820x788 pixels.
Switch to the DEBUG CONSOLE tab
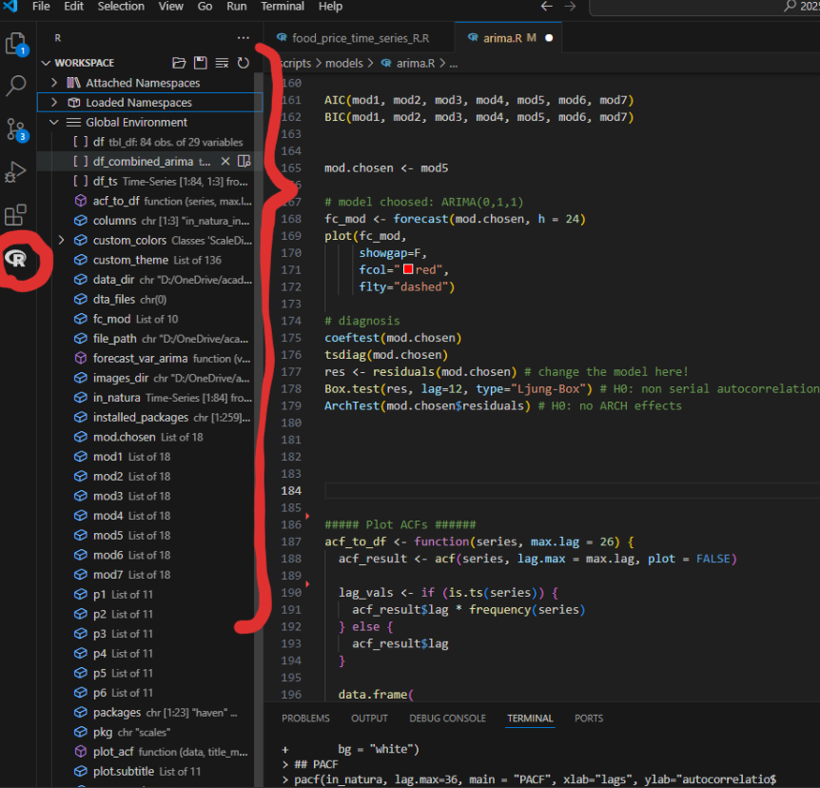pos(448,719)
